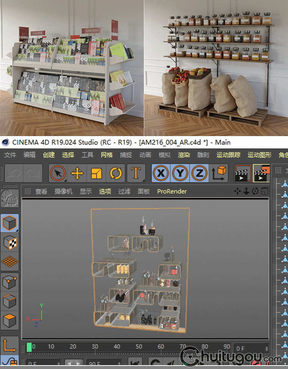Pick the Rotate tool
Screen dimensions: 288x369
116,173
